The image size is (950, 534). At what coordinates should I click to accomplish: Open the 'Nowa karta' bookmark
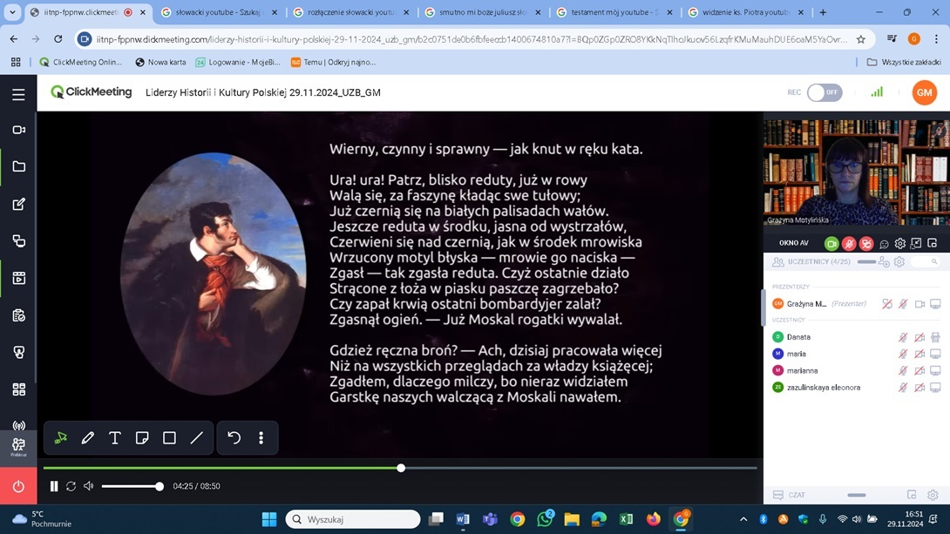160,62
